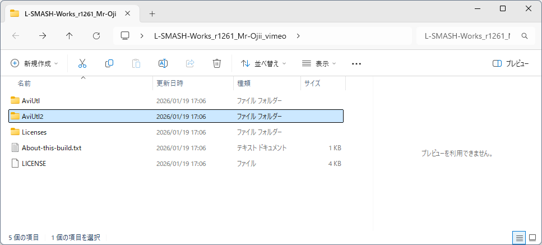This screenshot has width=542, height=245.
Task: Open the 表示 view dropdown
Action: 319,63
